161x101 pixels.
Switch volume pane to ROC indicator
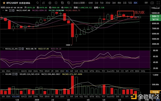pyautogui.click(x=86, y=97)
